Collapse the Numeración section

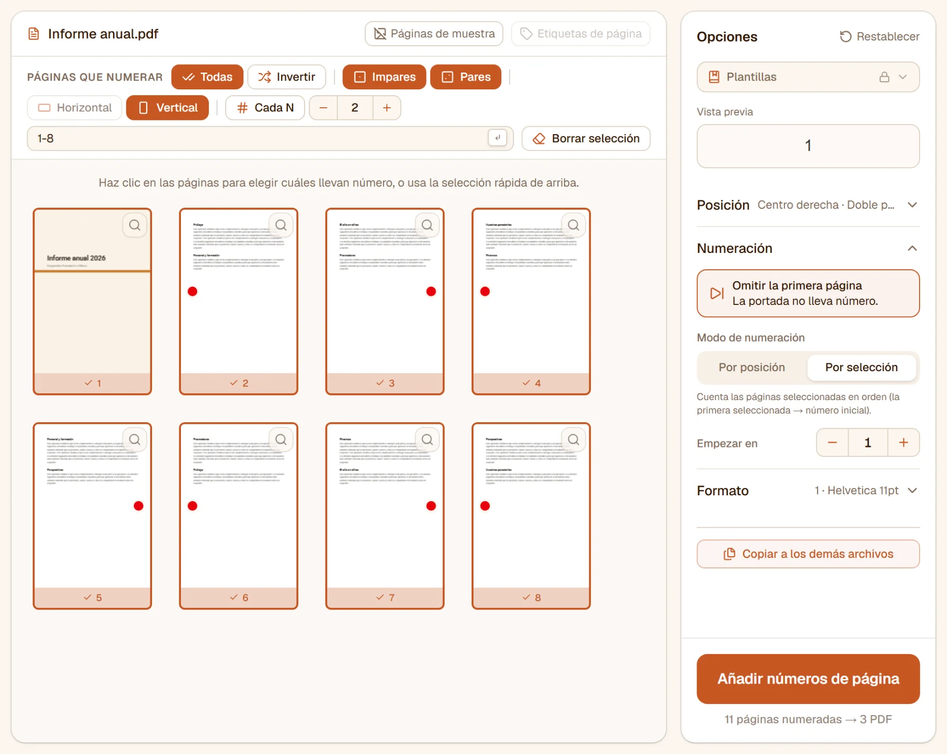808,248
